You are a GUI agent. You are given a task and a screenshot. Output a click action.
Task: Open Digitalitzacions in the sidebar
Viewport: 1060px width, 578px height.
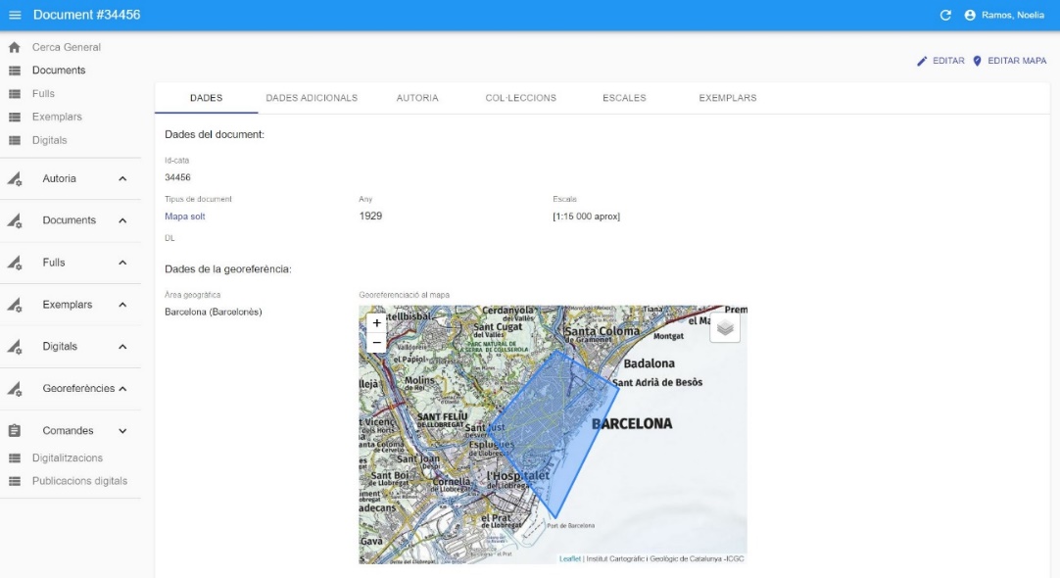pos(68,458)
